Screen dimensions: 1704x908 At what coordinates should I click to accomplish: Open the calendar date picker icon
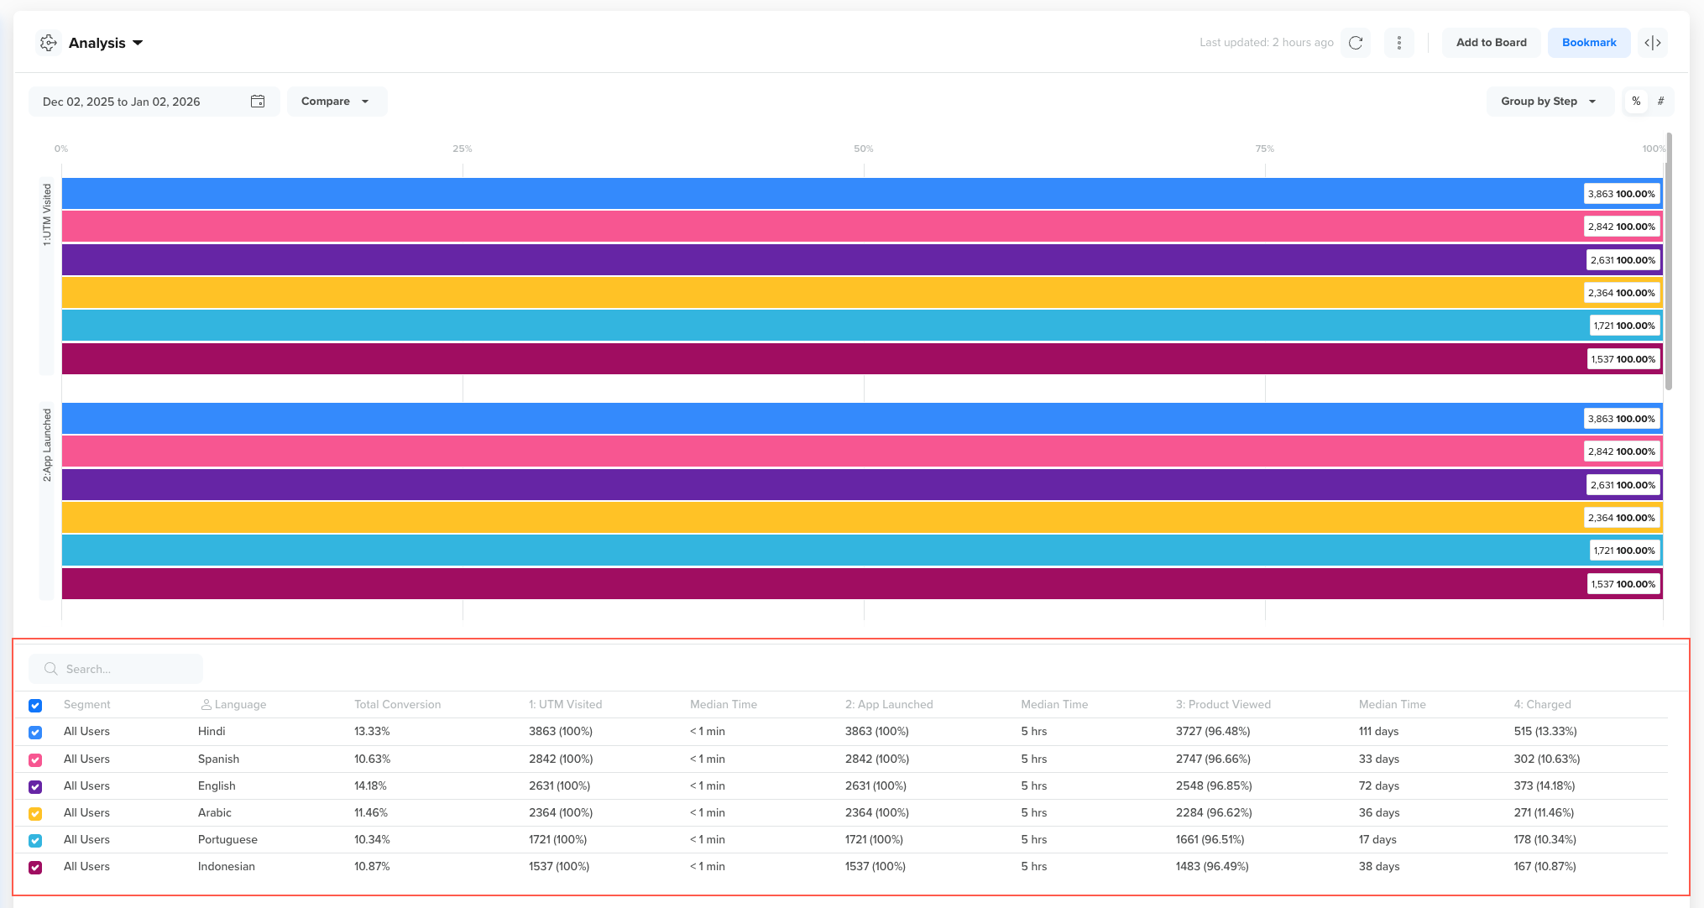click(258, 102)
